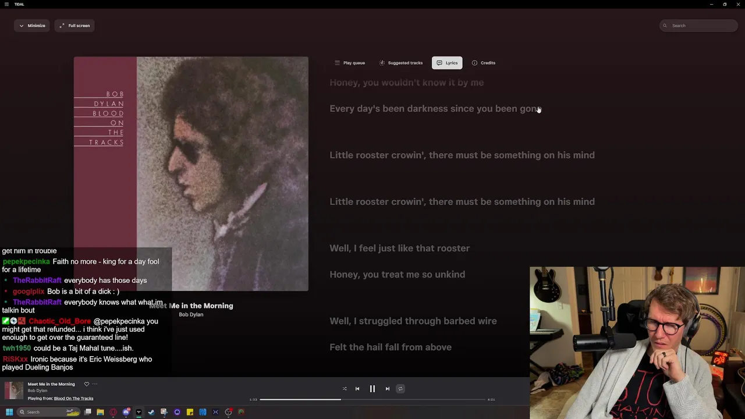Screen dimensions: 745x419
Task: Open Sticky Notes from the taskbar
Action: pyautogui.click(x=190, y=412)
